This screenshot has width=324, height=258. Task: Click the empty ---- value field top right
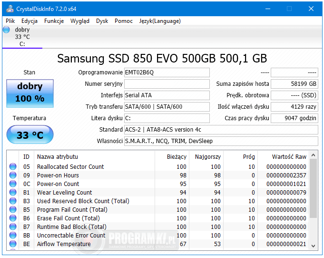[294, 72]
